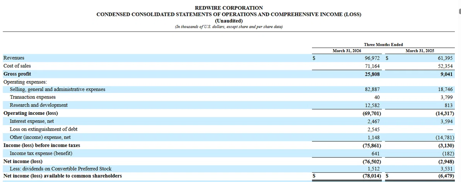This screenshot has height=182, width=461.
Task: Select Net income (loss) available to common shareholders
Action: [63, 176]
